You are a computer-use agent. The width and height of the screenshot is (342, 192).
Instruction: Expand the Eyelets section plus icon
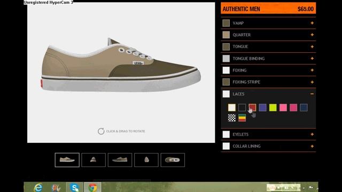312,134
